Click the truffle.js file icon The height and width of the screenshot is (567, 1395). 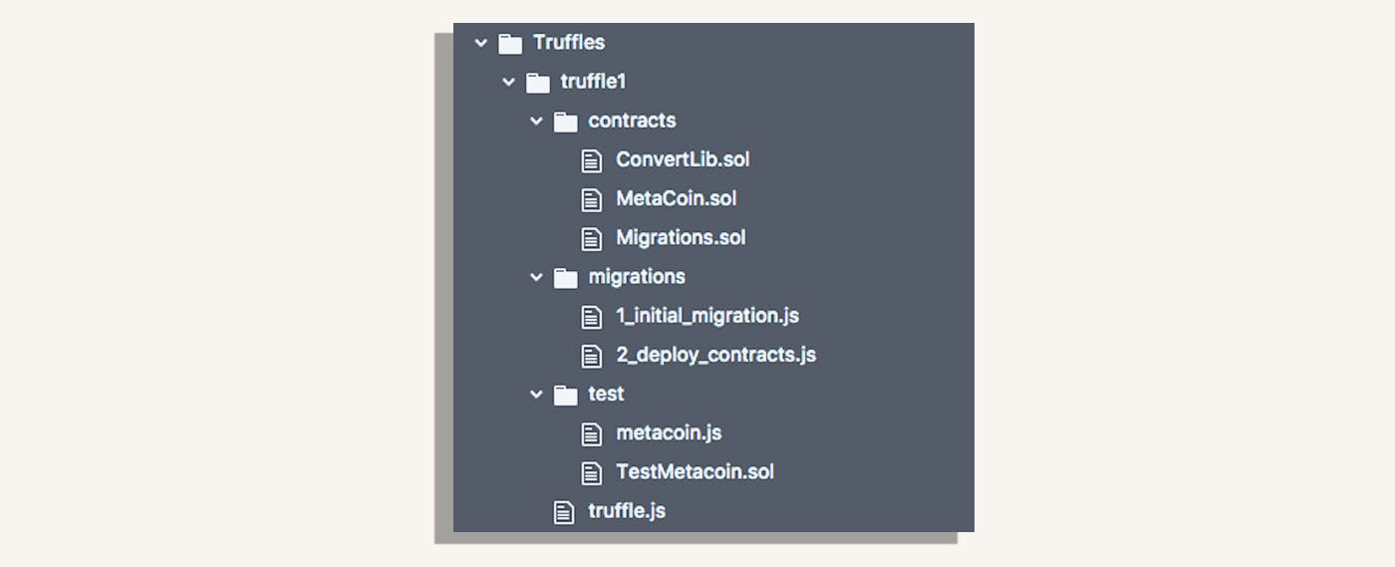(565, 512)
